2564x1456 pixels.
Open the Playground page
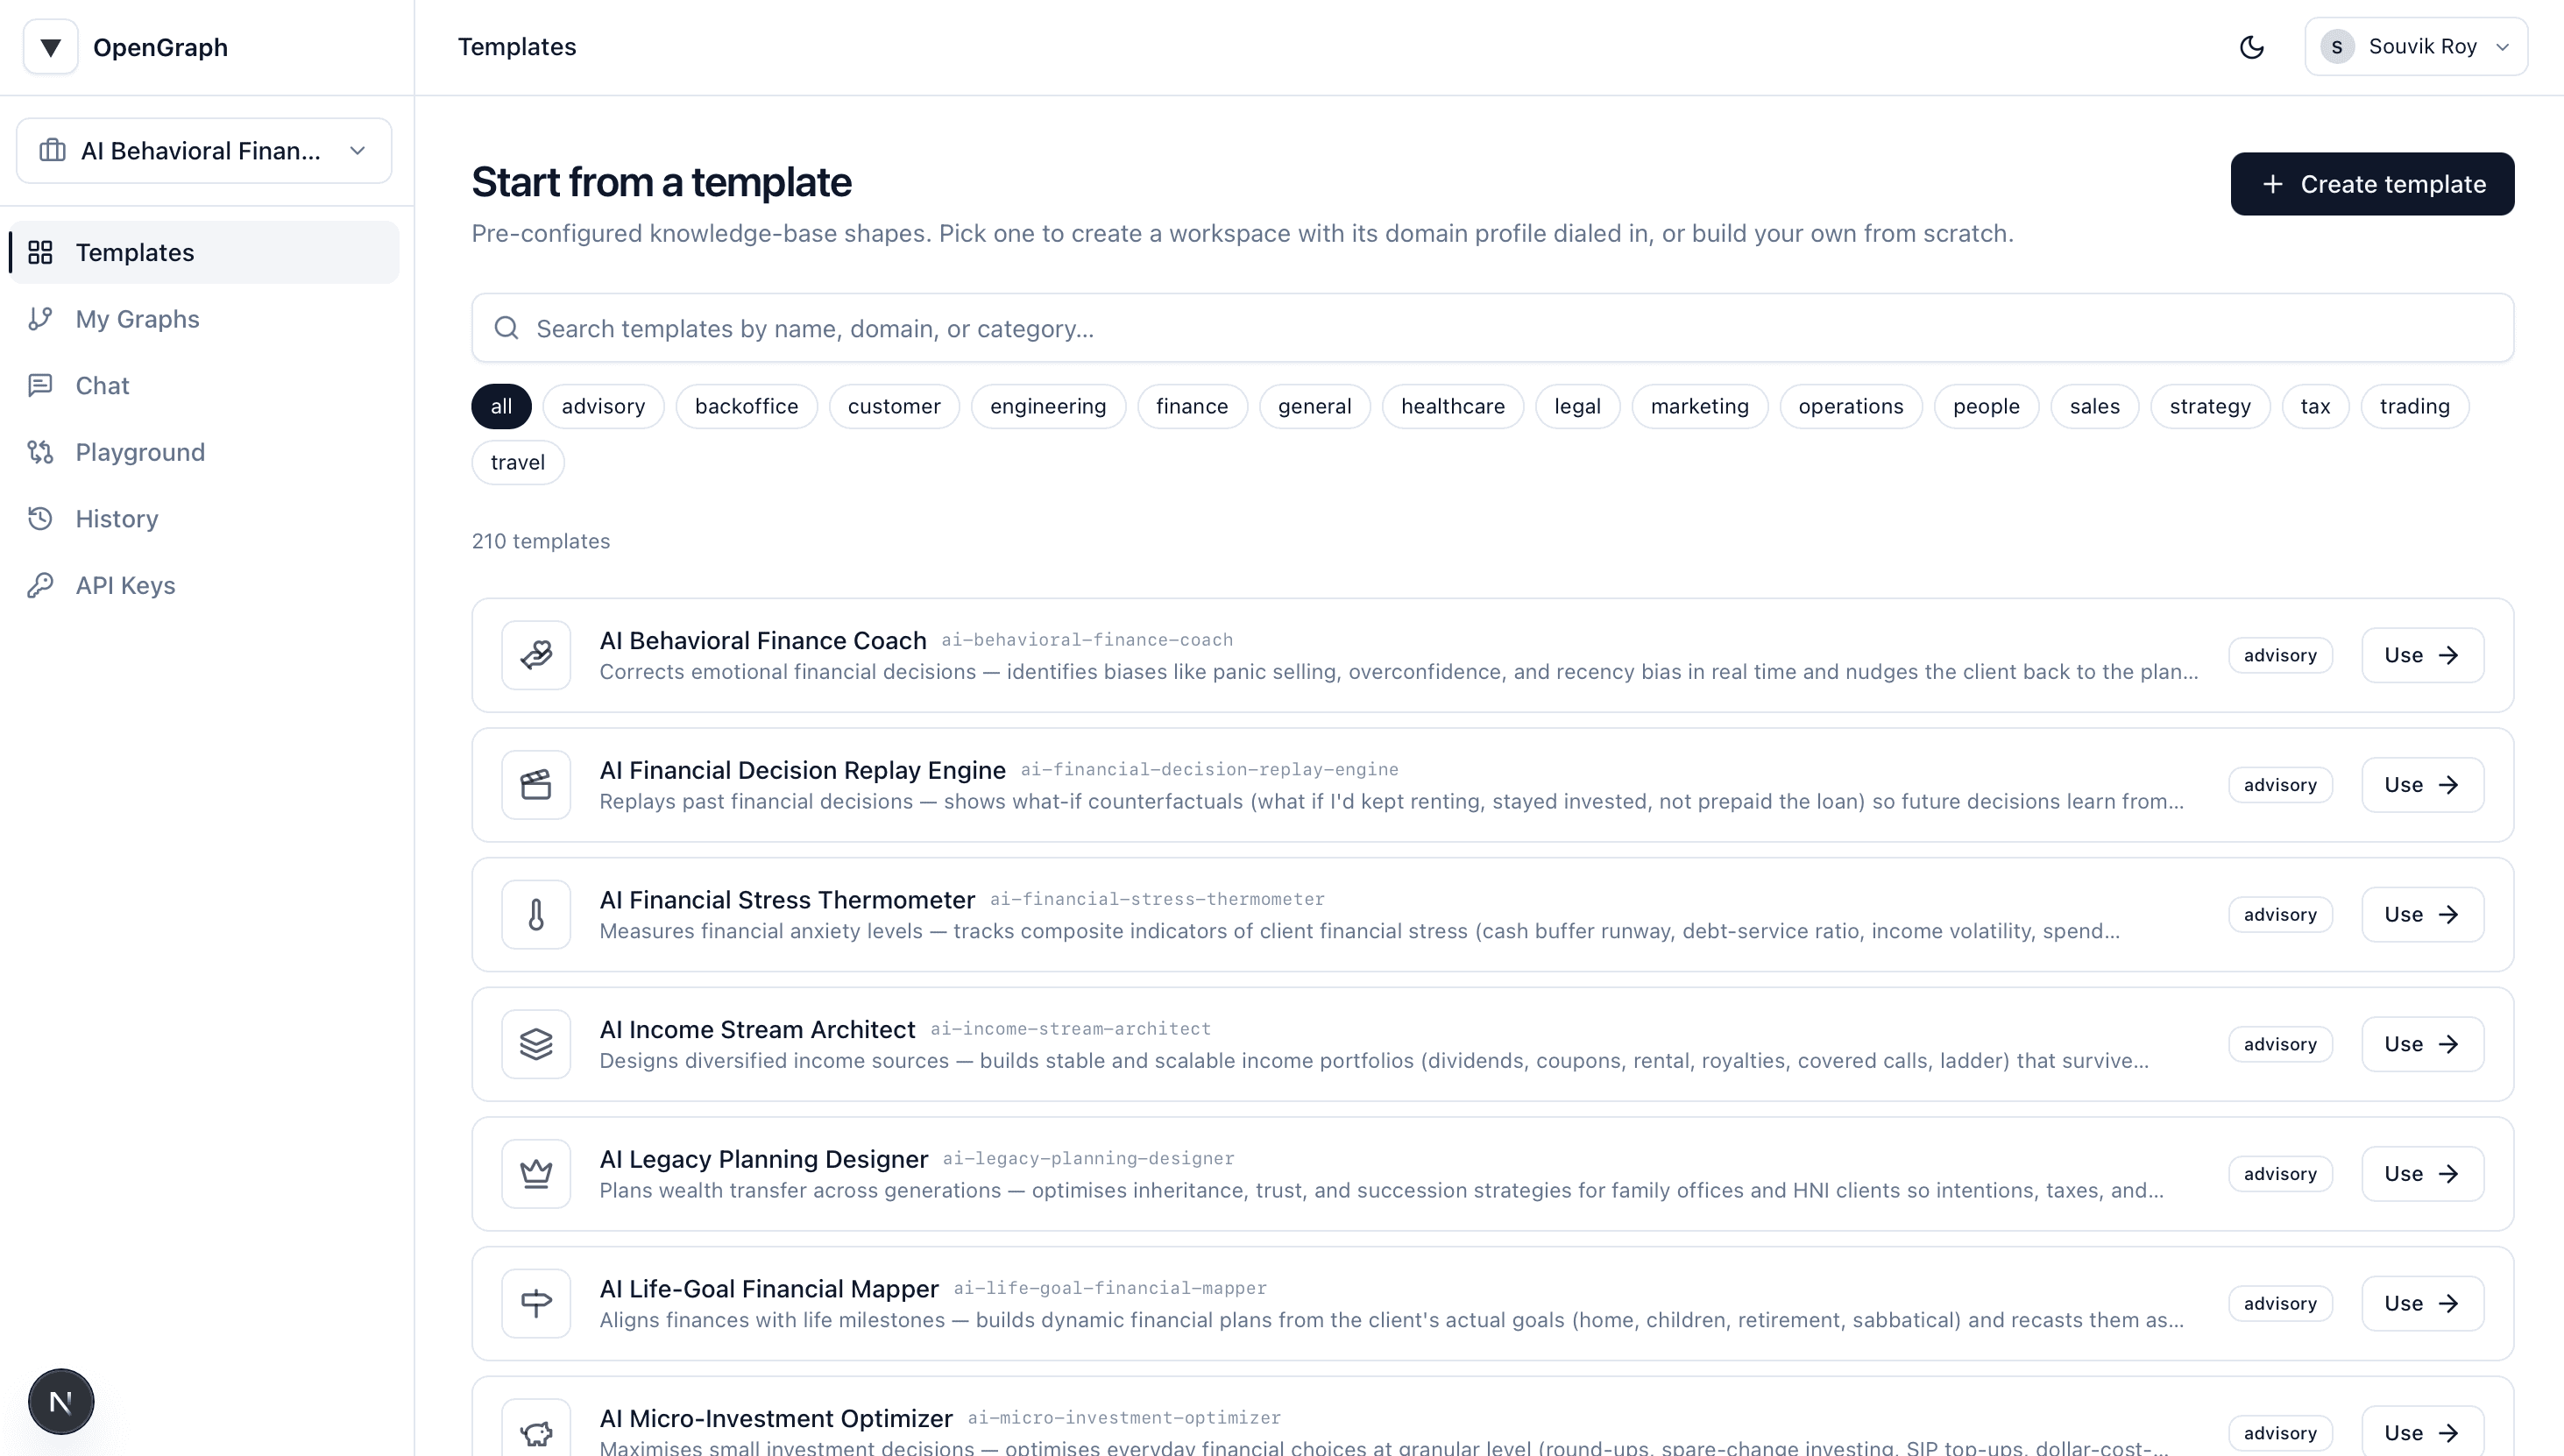(x=140, y=452)
